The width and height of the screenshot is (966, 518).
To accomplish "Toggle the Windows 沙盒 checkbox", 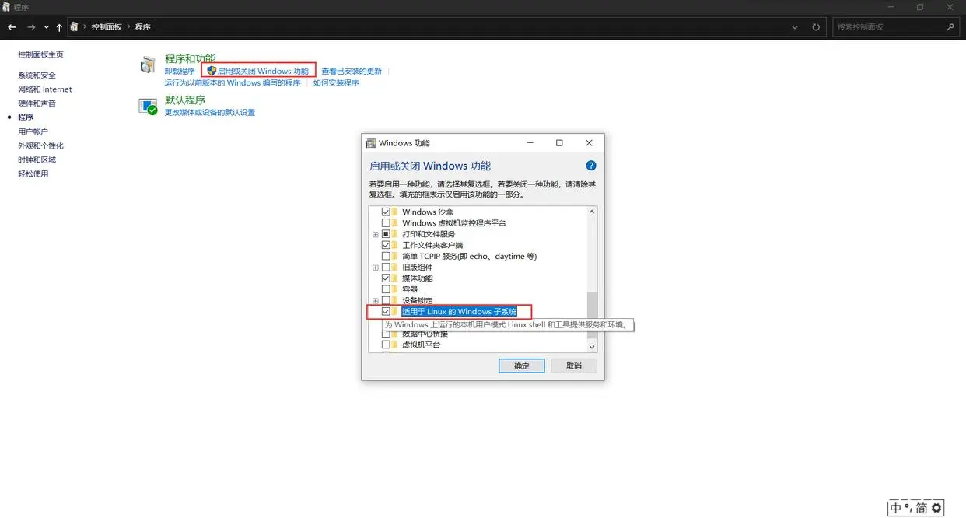I will pyautogui.click(x=386, y=212).
